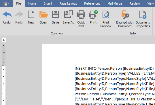Screen dimensions: 155x105
Task: Click the tab-stop type selector on ruler
Action: [4, 40]
